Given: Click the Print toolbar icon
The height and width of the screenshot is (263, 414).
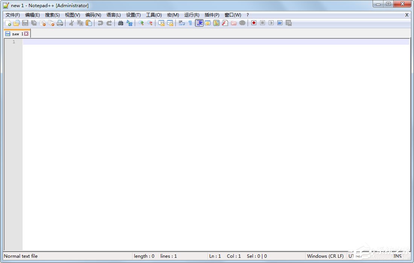Looking at the screenshot, I should (x=60, y=23).
